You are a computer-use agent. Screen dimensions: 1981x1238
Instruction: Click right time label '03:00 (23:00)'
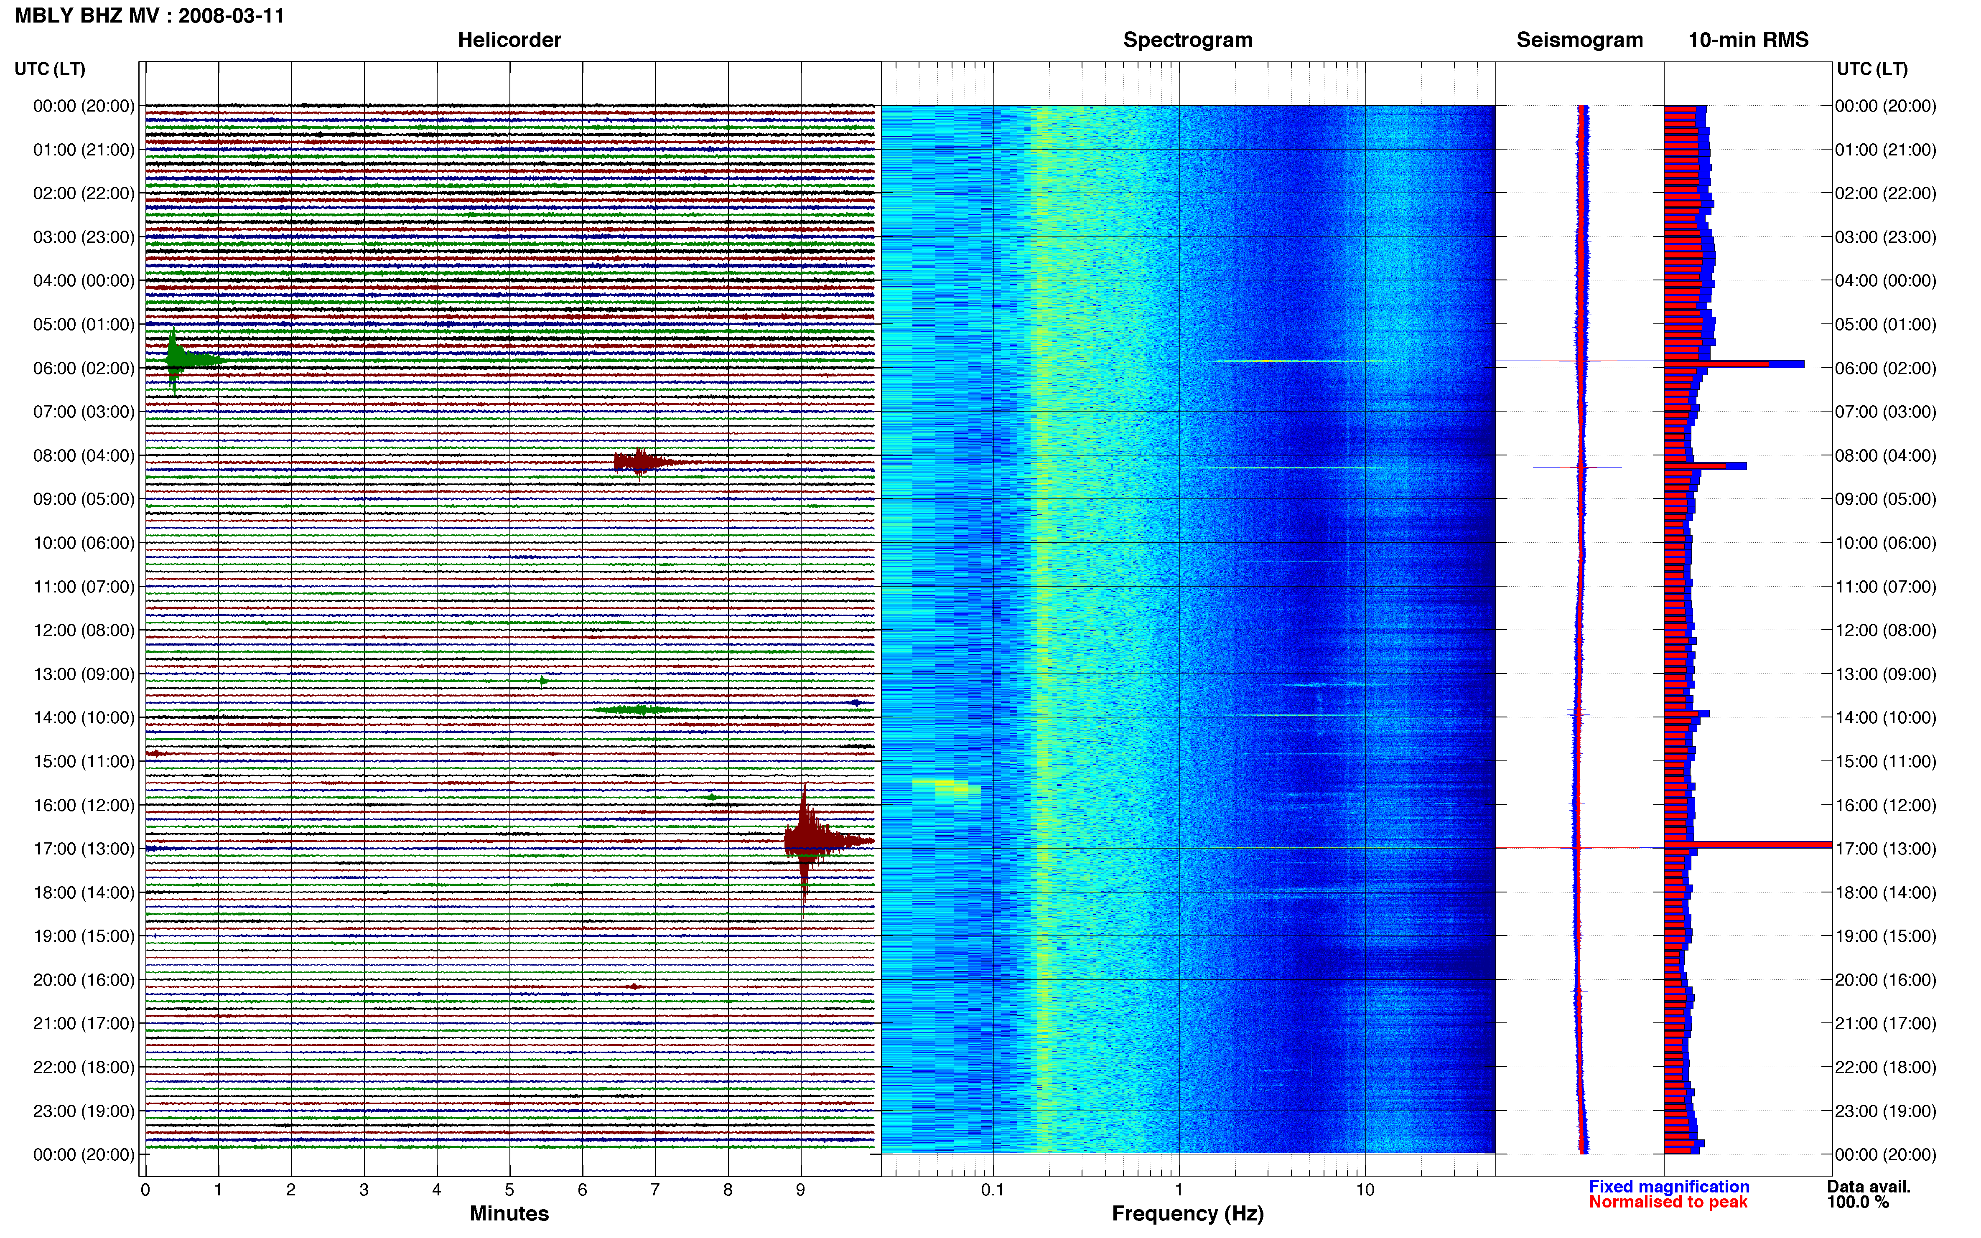point(1885,237)
